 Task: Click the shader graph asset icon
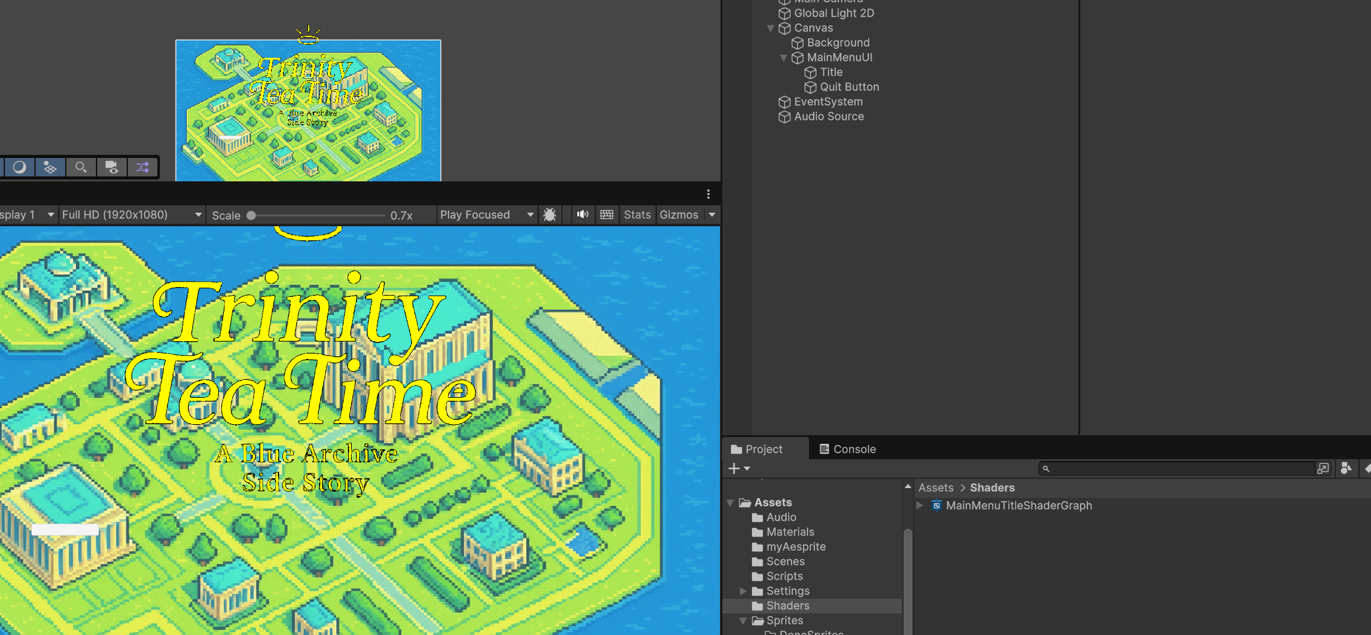click(936, 505)
